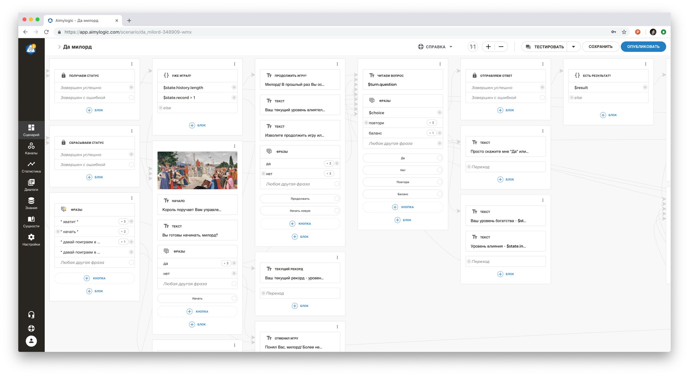The height and width of the screenshot is (376, 689).
Task: Add block under Уже играл? card
Action: pyautogui.click(x=197, y=125)
